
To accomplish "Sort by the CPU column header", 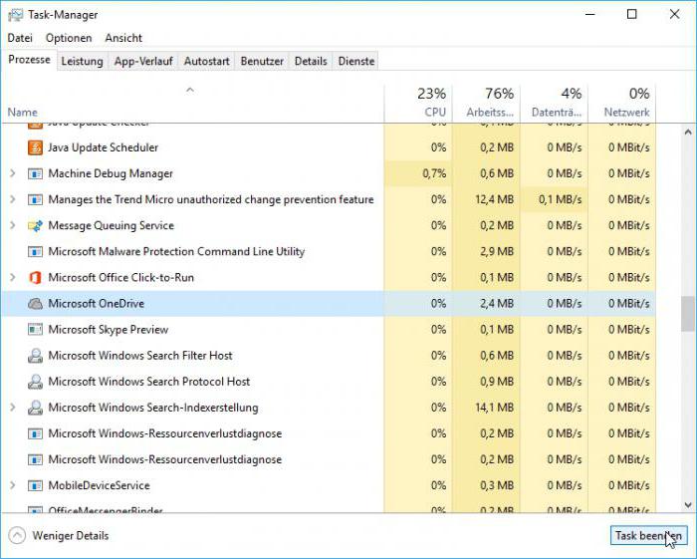I will click(418, 104).
